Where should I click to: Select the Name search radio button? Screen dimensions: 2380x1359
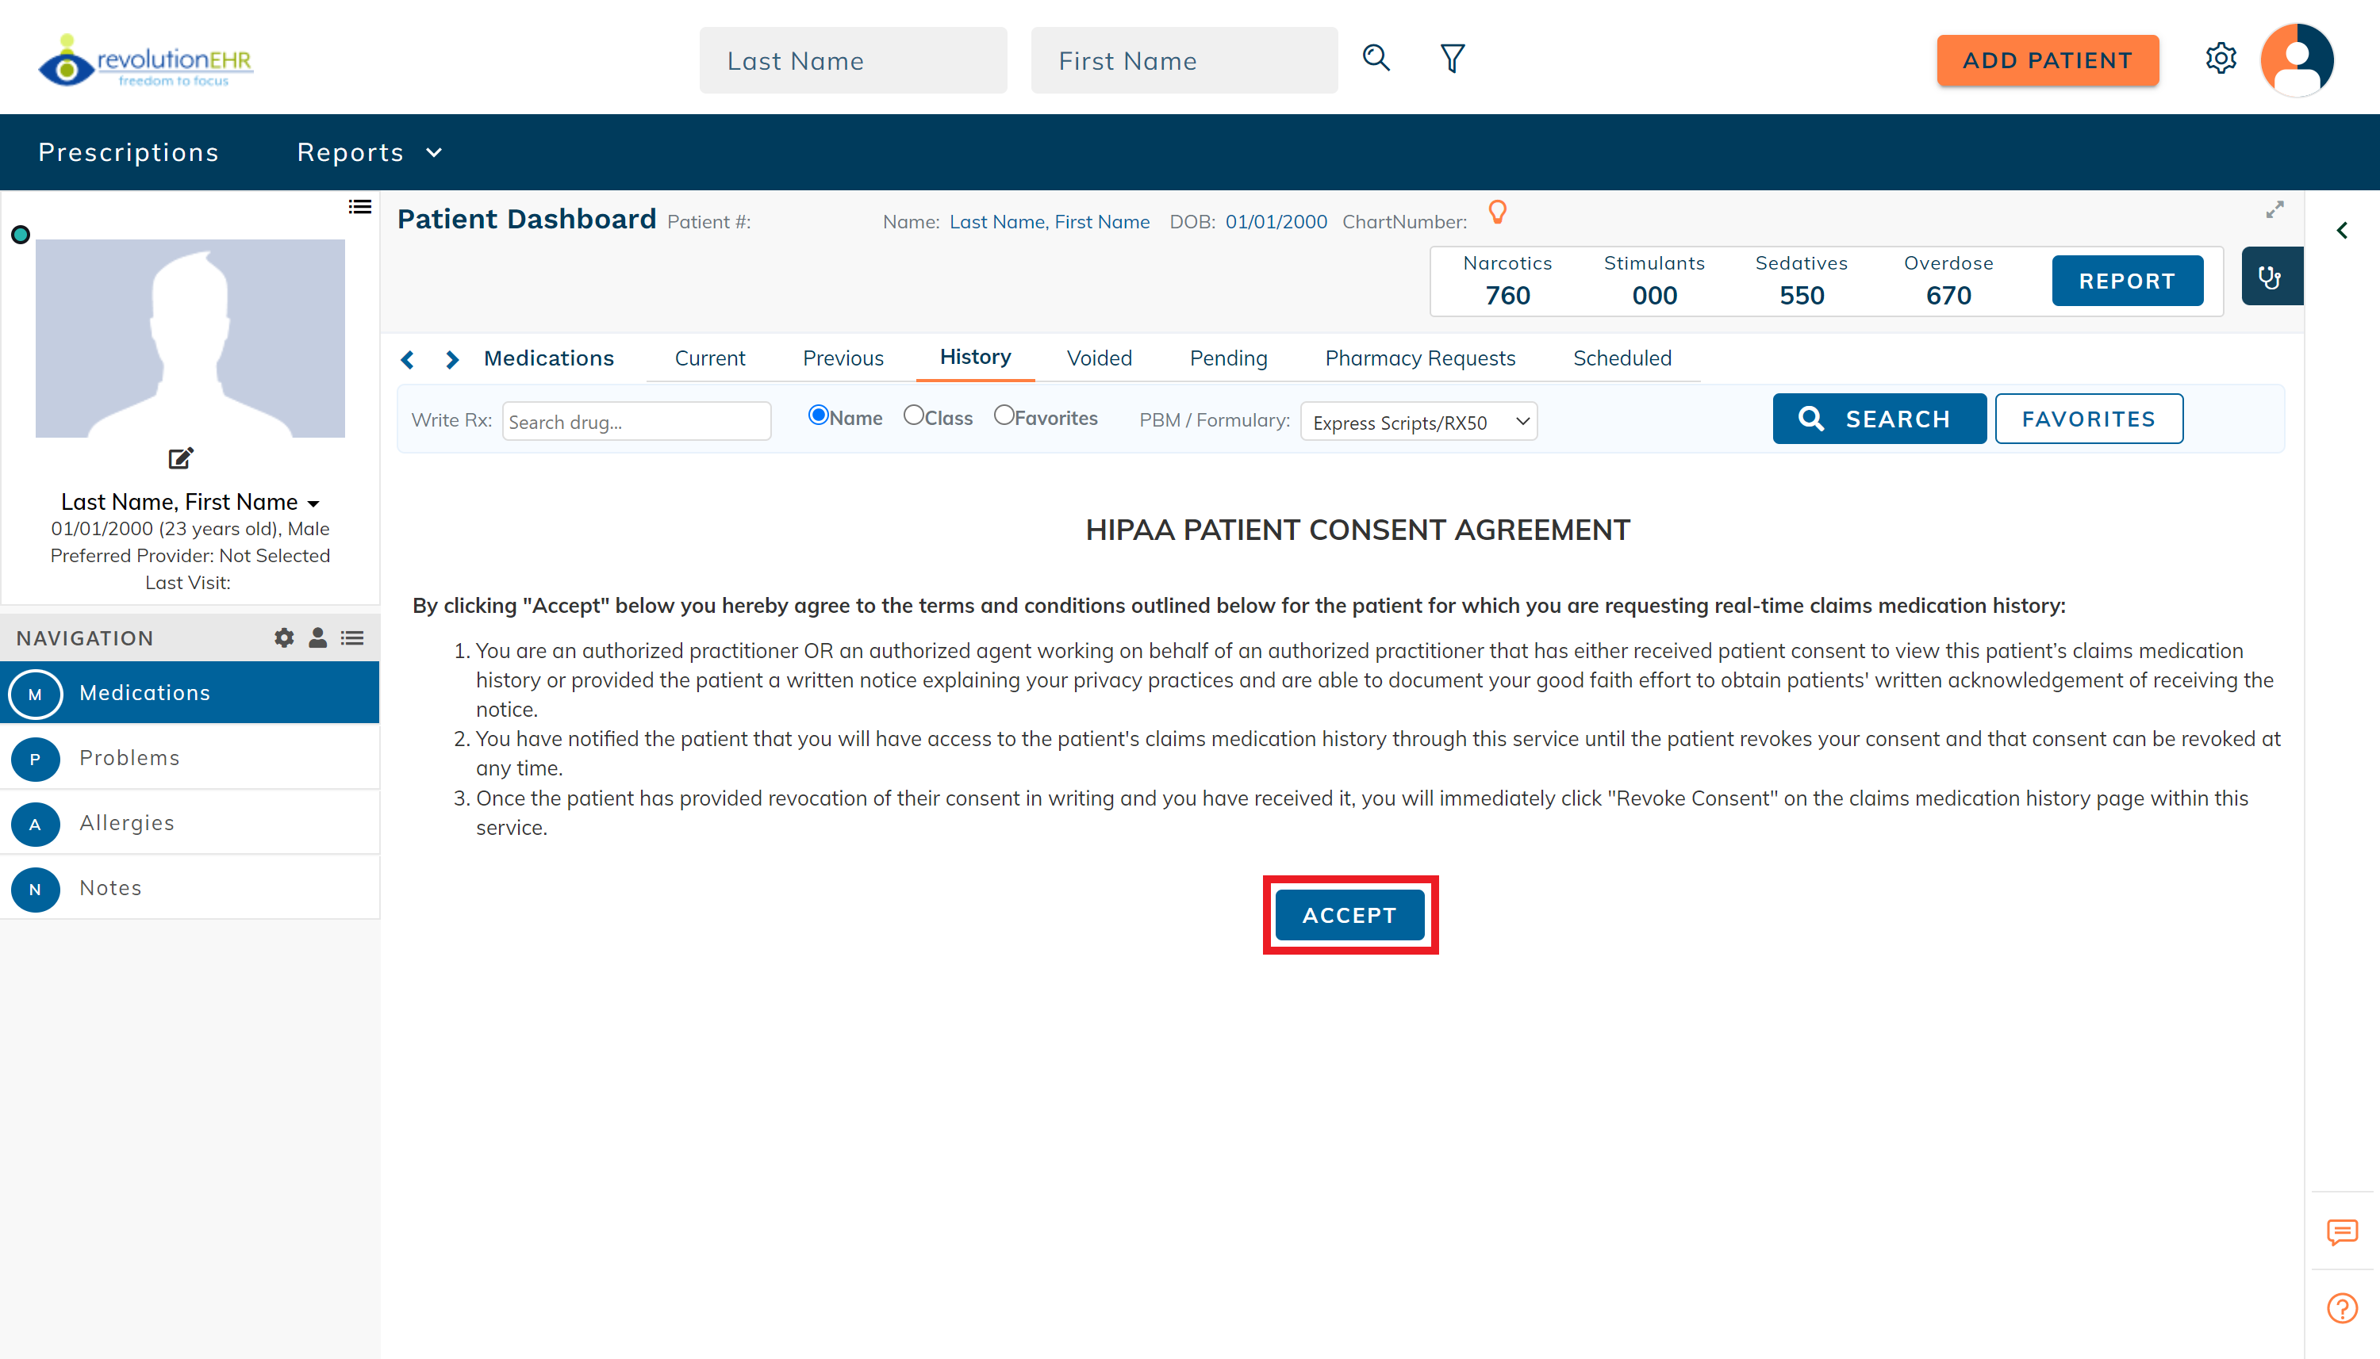pos(818,415)
